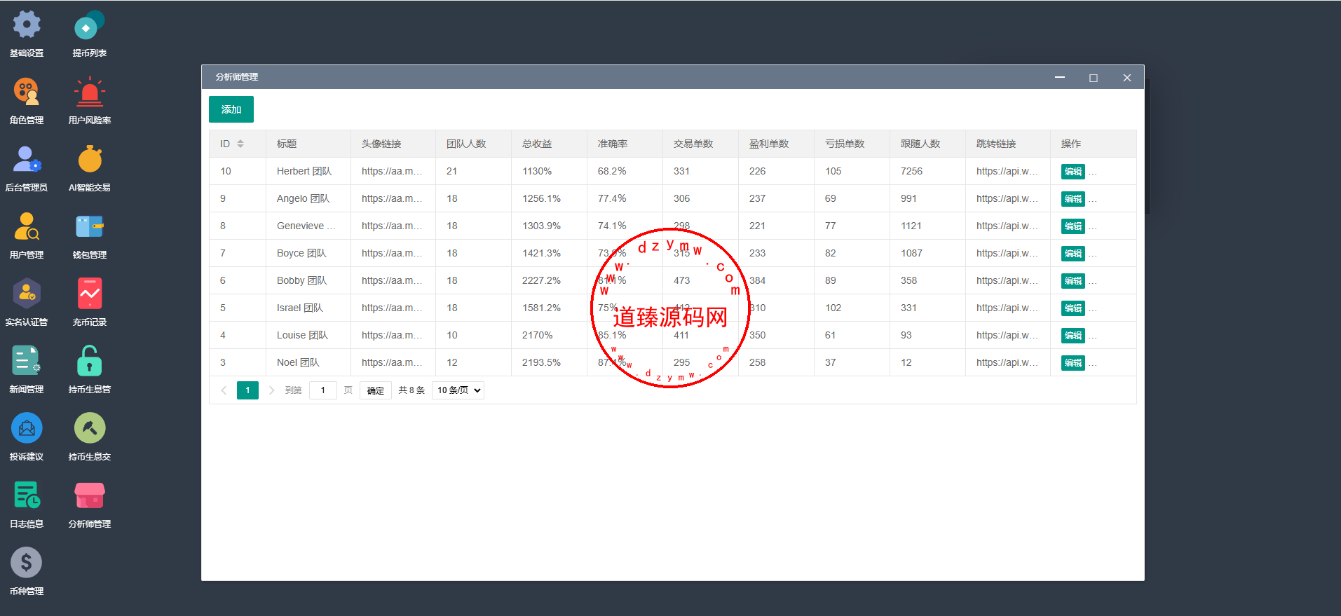
Task: Click total return value 1130%
Action: click(x=537, y=171)
